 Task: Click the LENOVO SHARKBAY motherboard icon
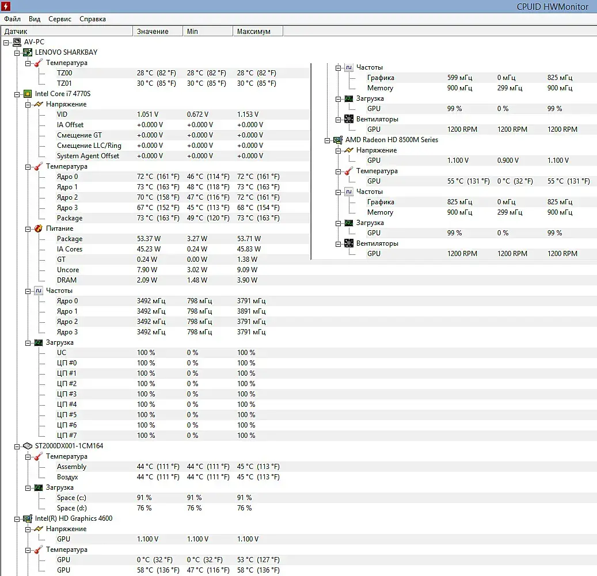[28, 52]
